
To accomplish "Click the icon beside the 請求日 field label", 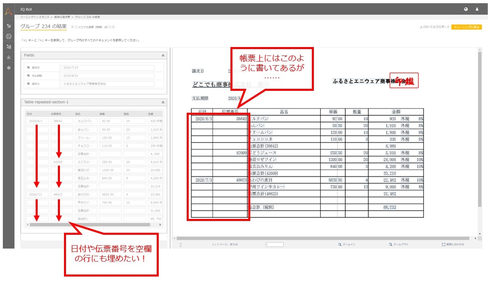I will [28, 68].
